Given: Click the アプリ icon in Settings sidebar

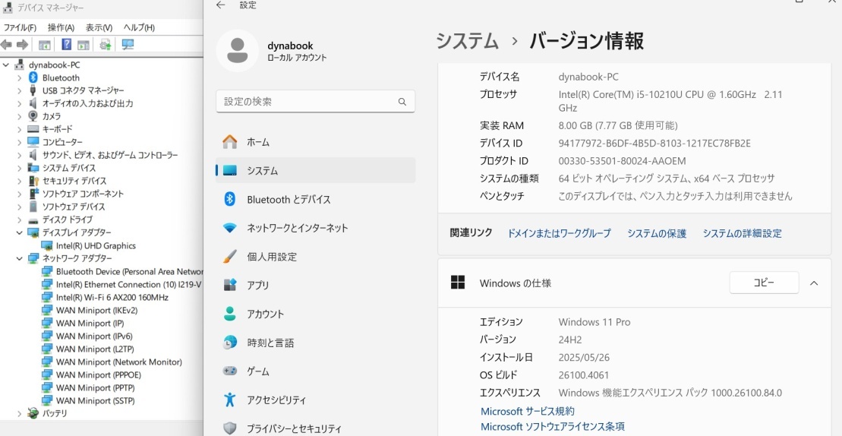Looking at the screenshot, I should 230,285.
